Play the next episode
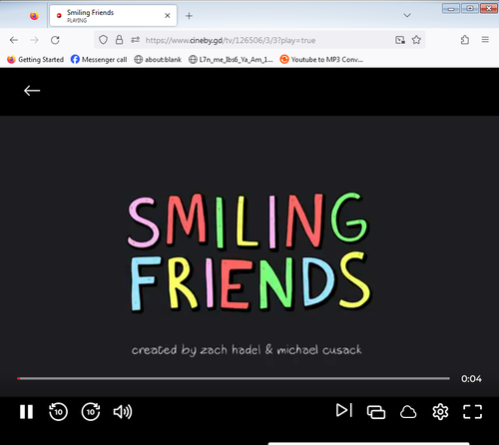The image size is (499, 445). point(344,410)
